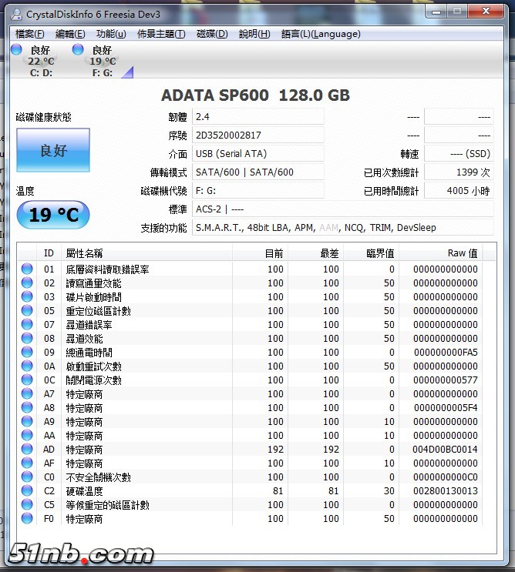The height and width of the screenshot is (572, 515).
Task: Click the 良好 health status button
Action: [x=53, y=150]
